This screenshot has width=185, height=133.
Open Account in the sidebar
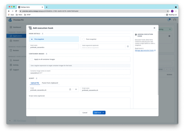[16, 60]
